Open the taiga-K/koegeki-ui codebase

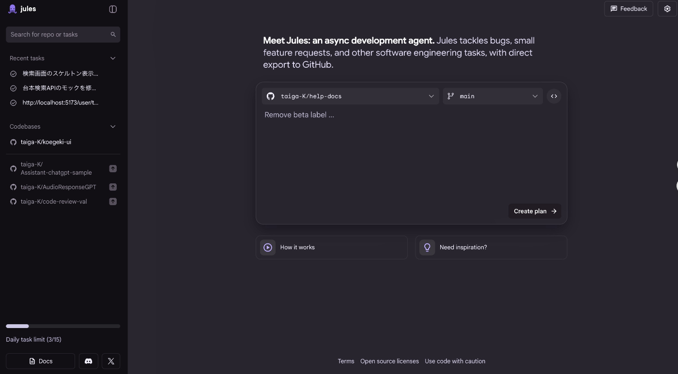coord(46,142)
